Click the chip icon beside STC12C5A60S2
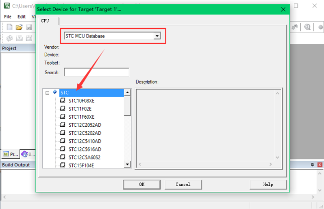Screen dimensions: 324x209 pos(63,157)
